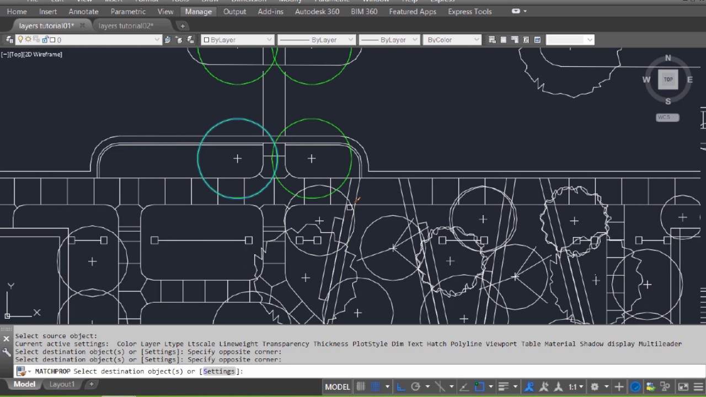Click fourth icon after ByColor dropdown

[526, 40]
